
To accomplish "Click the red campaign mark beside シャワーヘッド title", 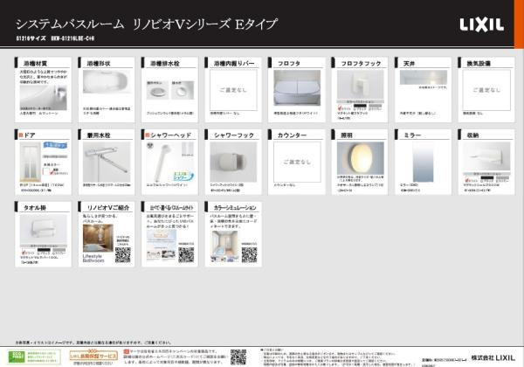I will pos(148,135).
